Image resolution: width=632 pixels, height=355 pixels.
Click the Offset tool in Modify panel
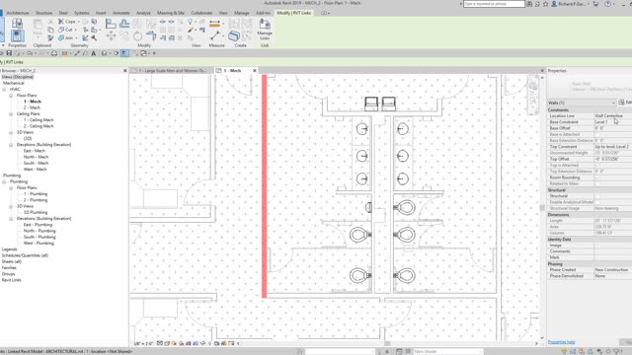pyautogui.click(x=124, y=24)
